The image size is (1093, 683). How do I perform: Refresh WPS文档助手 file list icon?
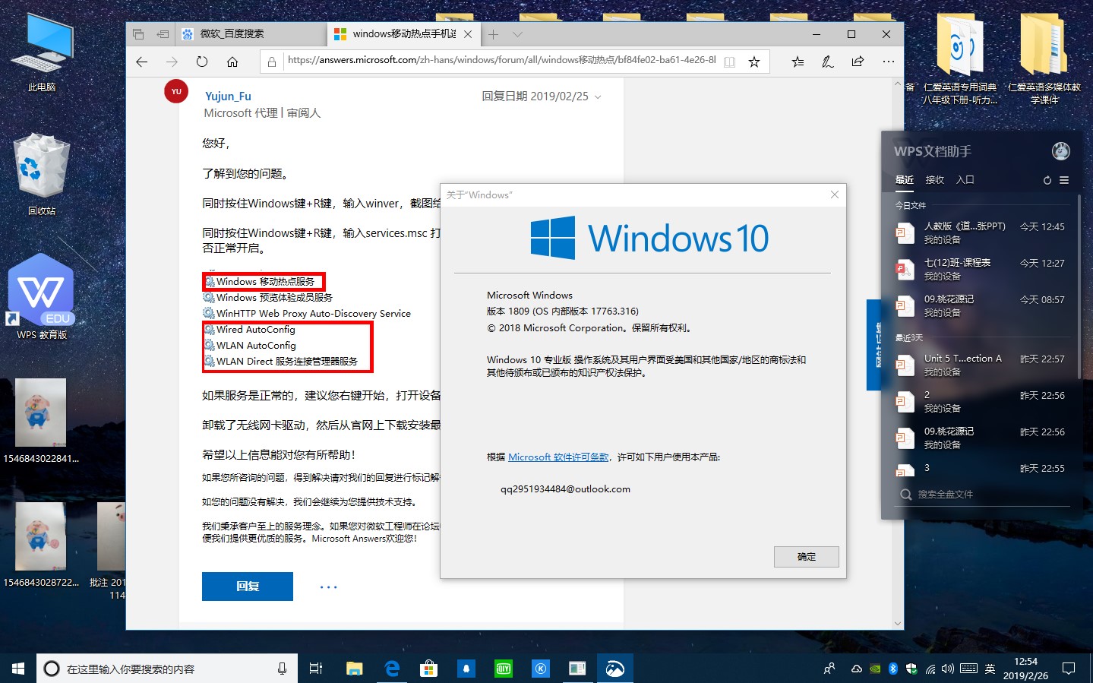1047,181
